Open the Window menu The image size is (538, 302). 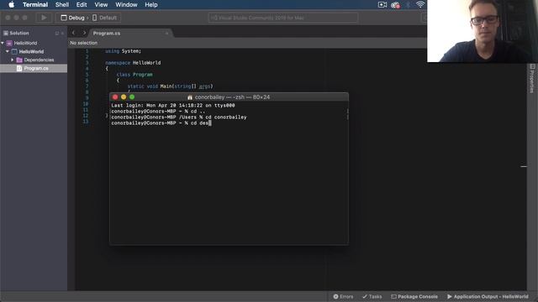[x=126, y=5]
